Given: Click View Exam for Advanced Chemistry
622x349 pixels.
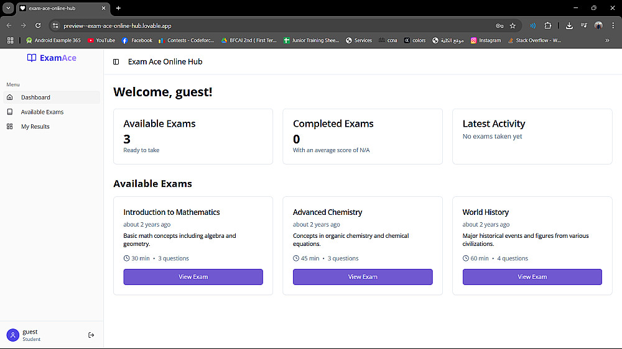Looking at the screenshot, I should pyautogui.click(x=363, y=277).
